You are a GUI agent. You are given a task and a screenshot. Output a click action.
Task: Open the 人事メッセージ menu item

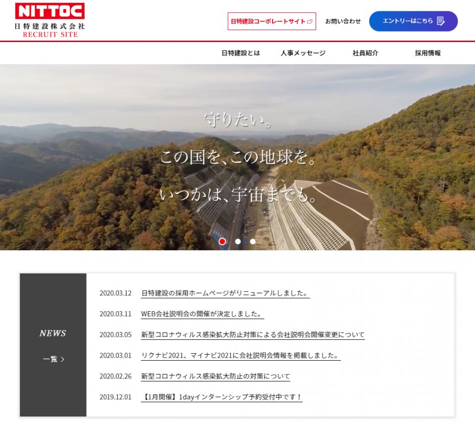click(303, 53)
